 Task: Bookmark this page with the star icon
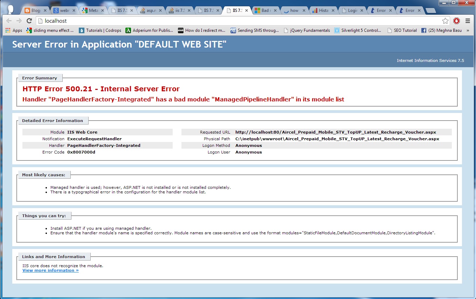pyautogui.click(x=446, y=21)
